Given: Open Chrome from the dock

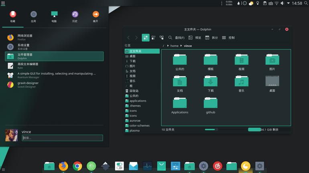Looking at the screenshot, I should click(77, 166).
